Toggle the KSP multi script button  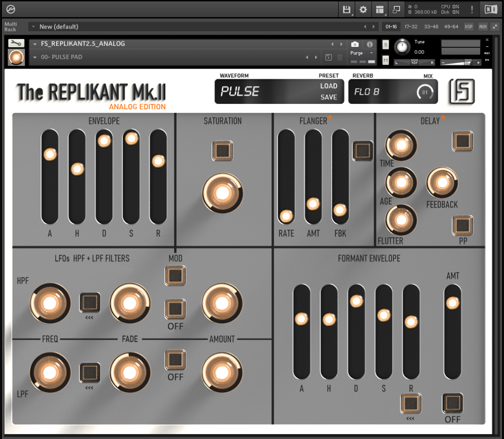point(469,27)
